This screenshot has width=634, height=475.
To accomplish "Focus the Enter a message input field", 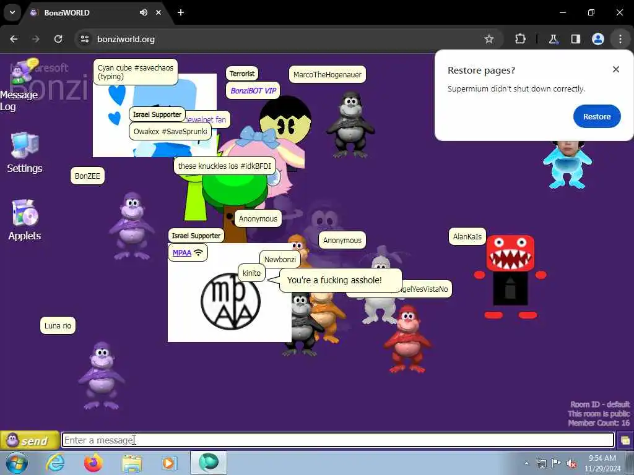I will [x=338, y=440].
